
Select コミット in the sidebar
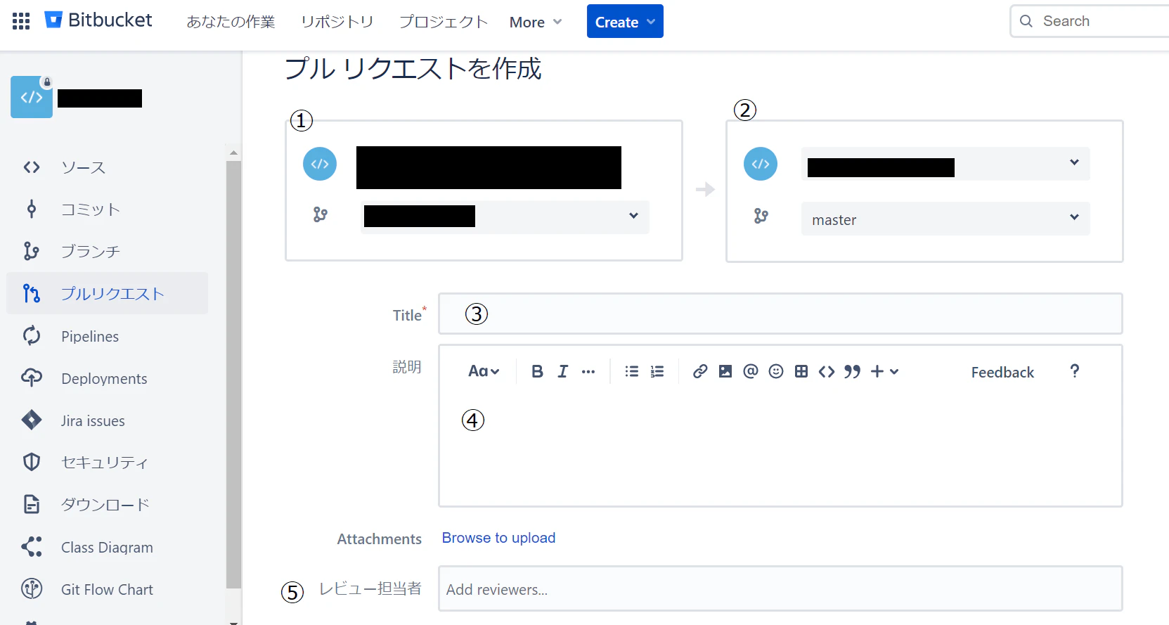[107, 209]
